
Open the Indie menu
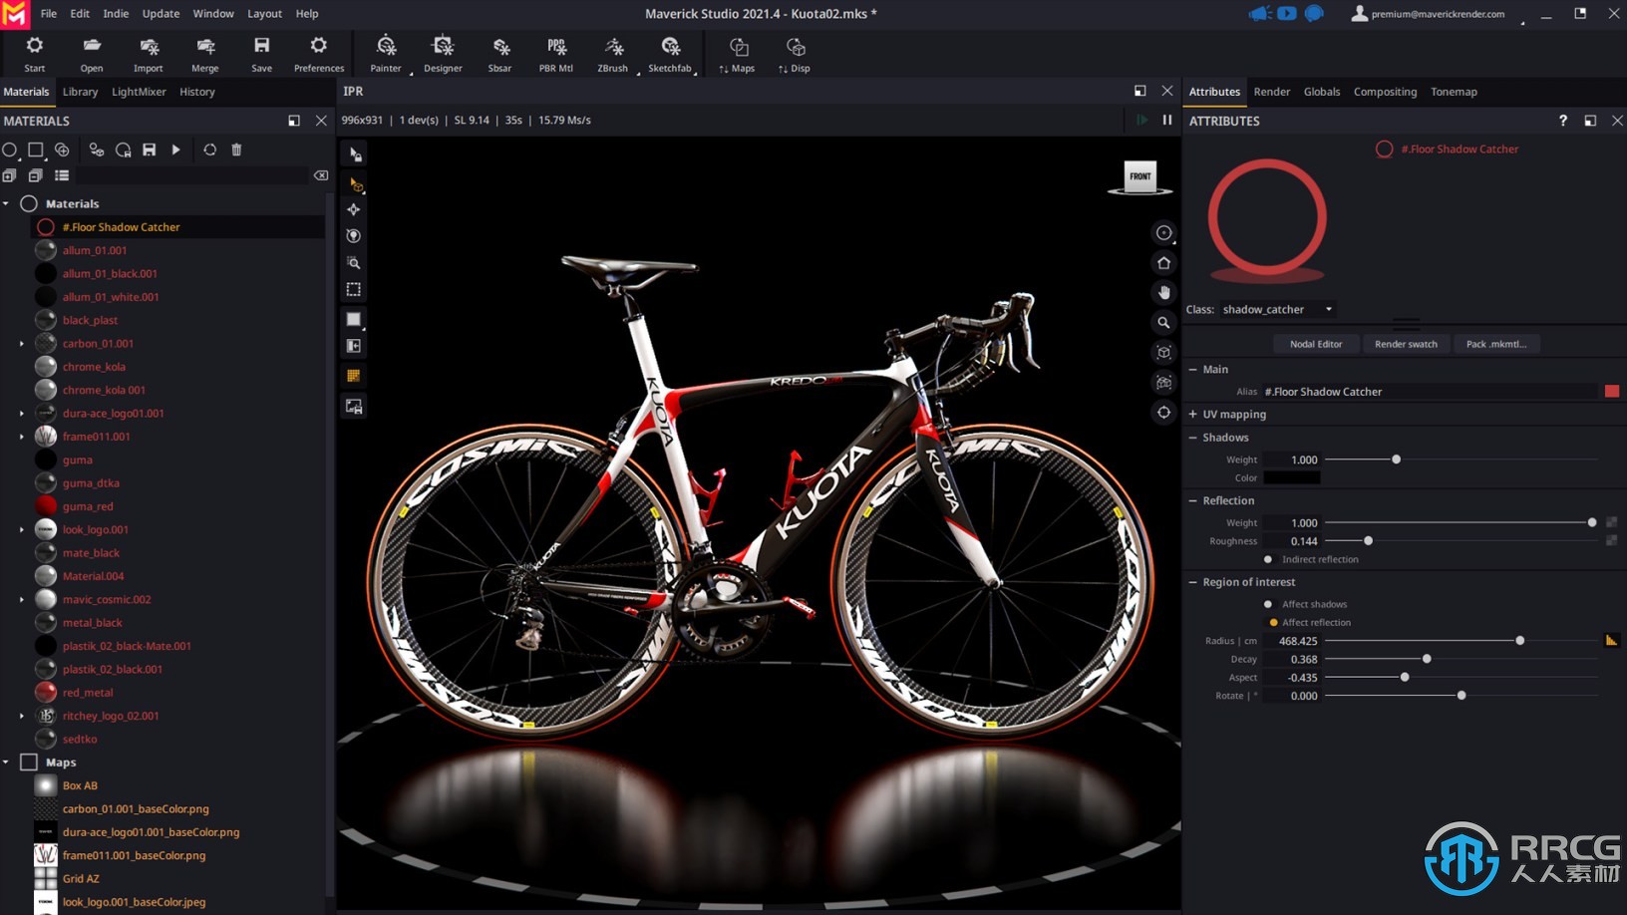tap(116, 14)
